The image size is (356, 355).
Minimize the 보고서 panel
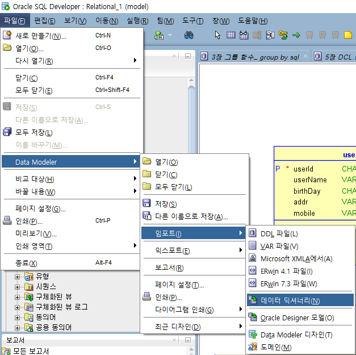pos(188,340)
